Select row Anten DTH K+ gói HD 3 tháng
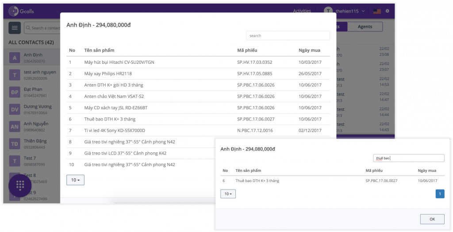453x232 pixels. [198, 85]
